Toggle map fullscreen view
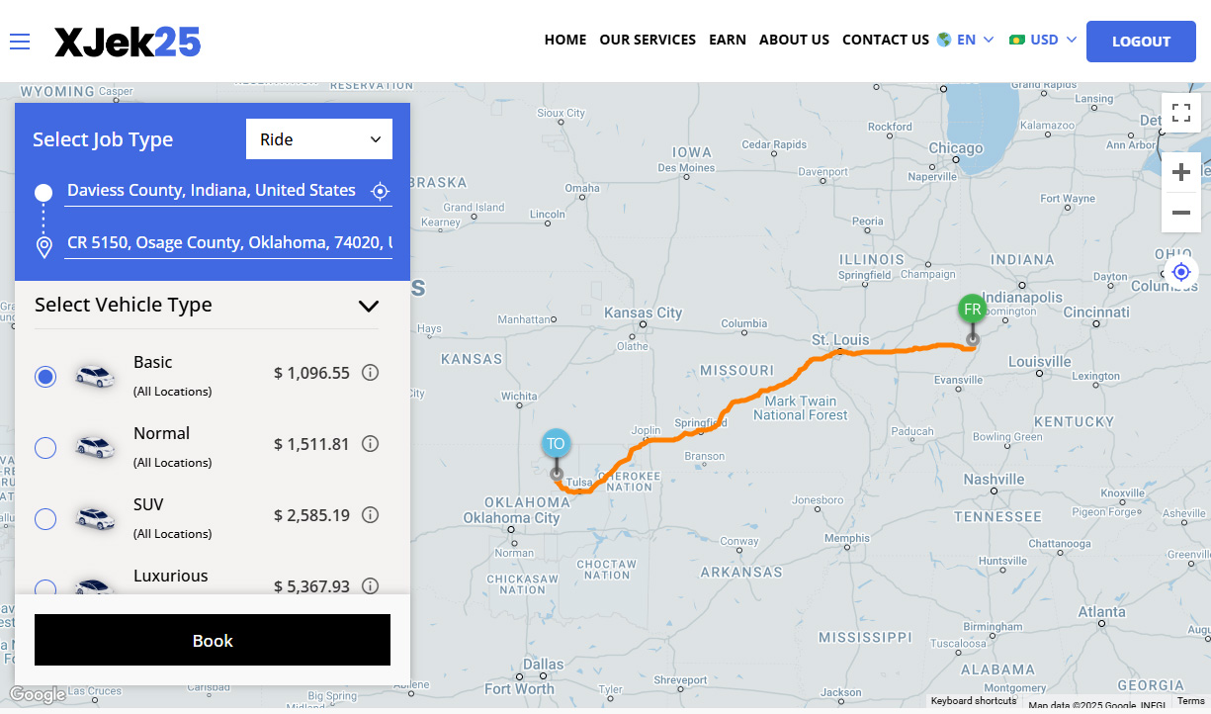This screenshot has height=714, width=1211. click(x=1180, y=112)
